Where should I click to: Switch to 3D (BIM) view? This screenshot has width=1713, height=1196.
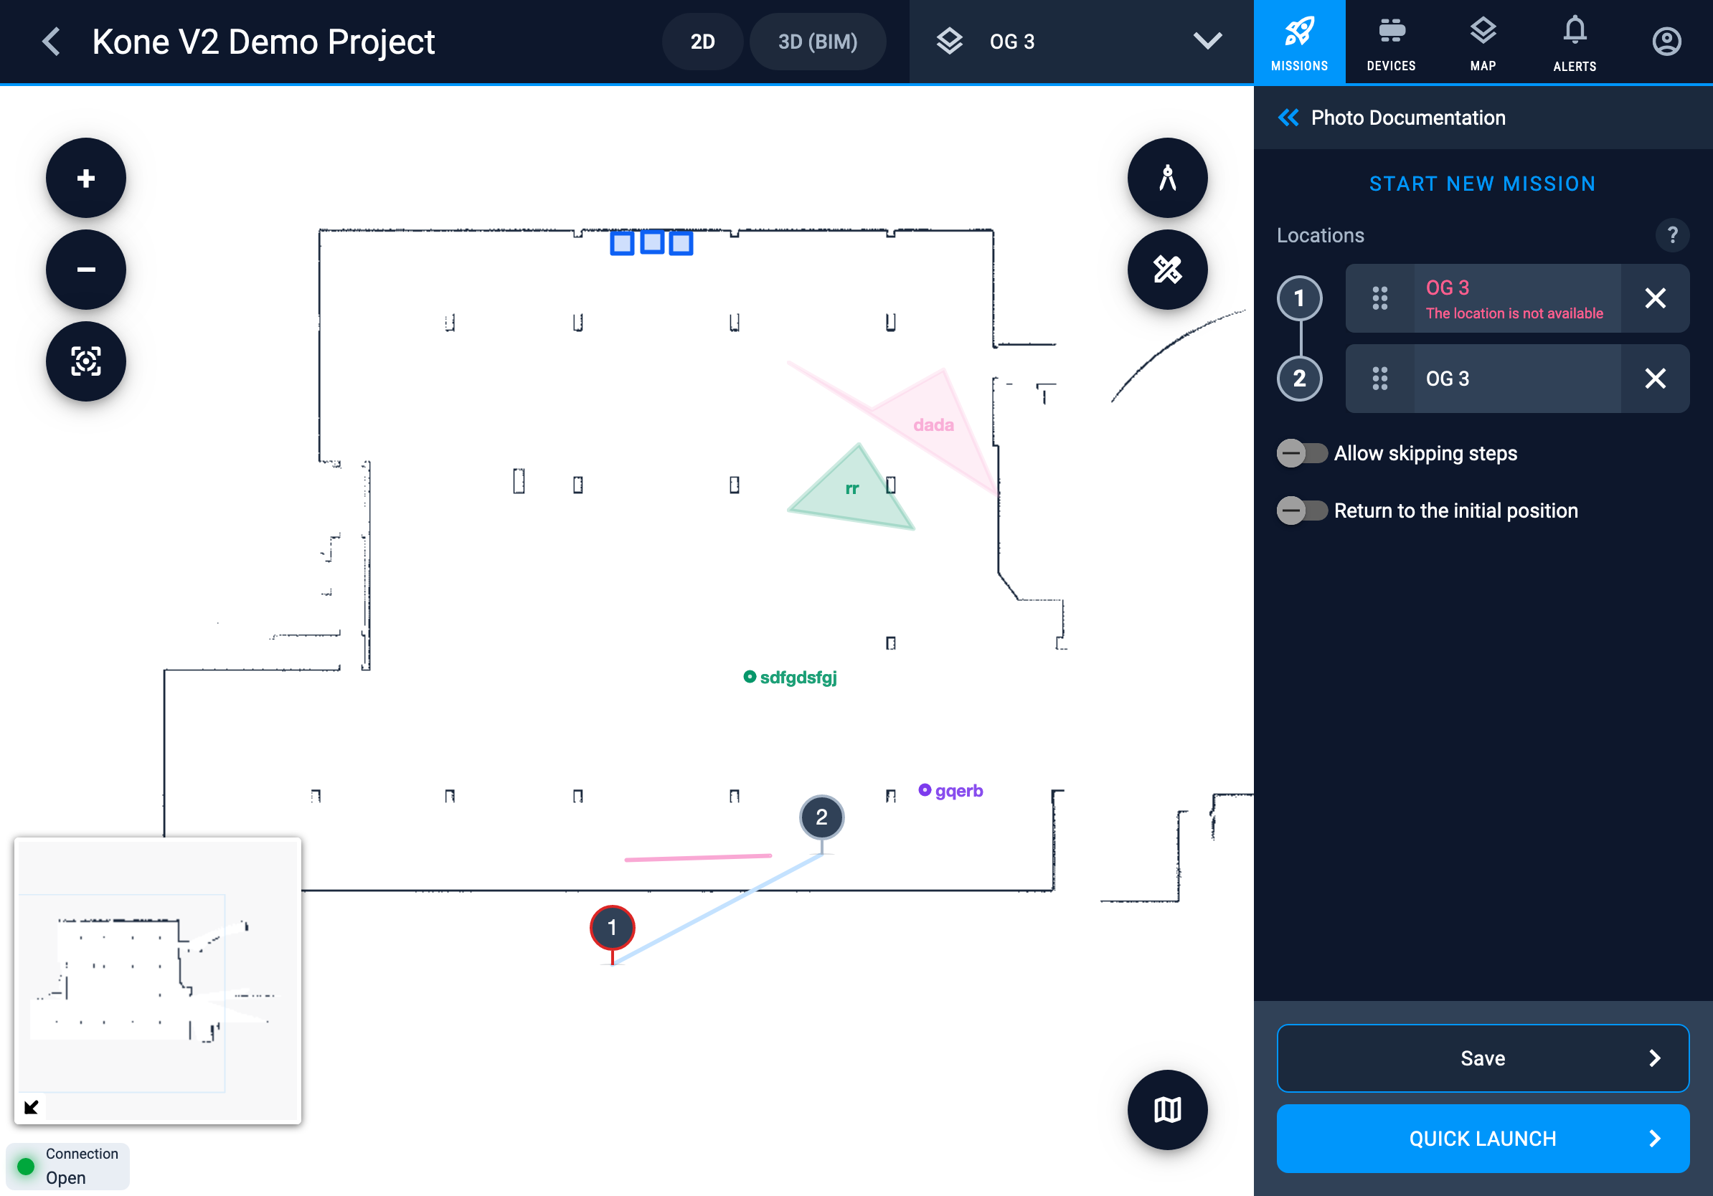pyautogui.click(x=818, y=42)
